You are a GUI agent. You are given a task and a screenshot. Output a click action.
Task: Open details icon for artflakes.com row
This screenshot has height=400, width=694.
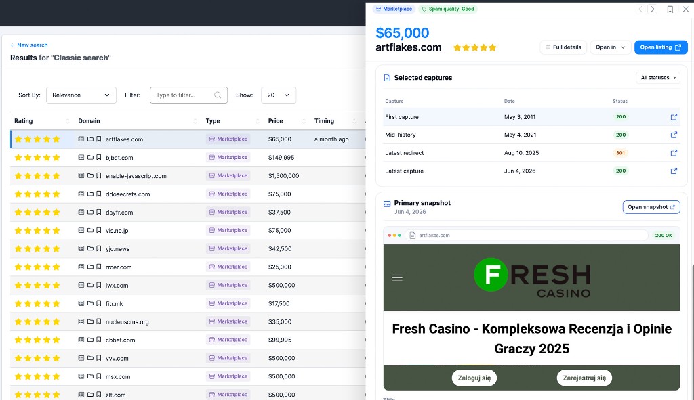click(x=81, y=139)
